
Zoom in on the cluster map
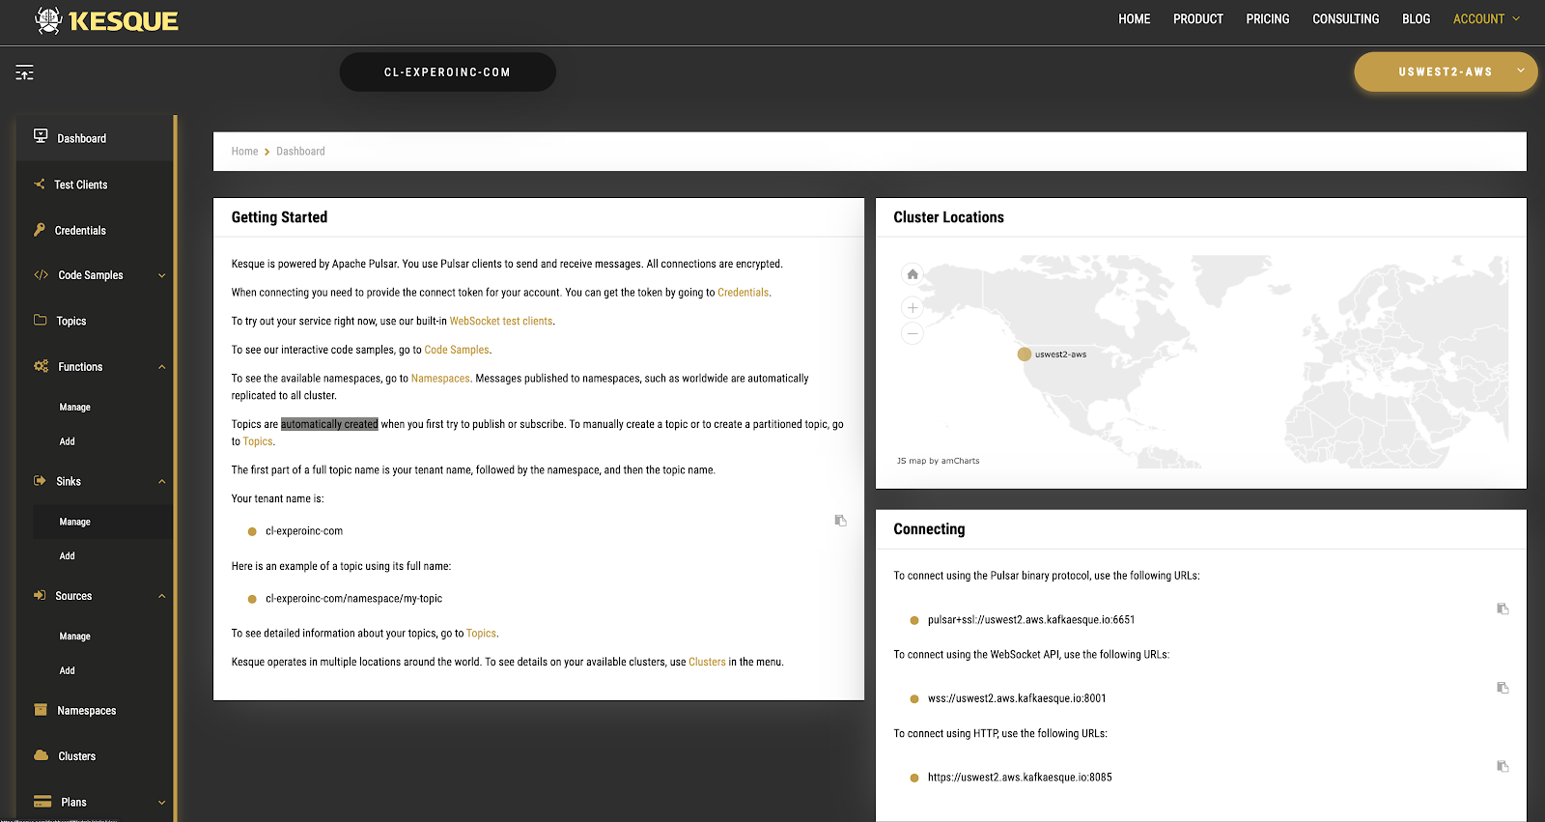(913, 307)
